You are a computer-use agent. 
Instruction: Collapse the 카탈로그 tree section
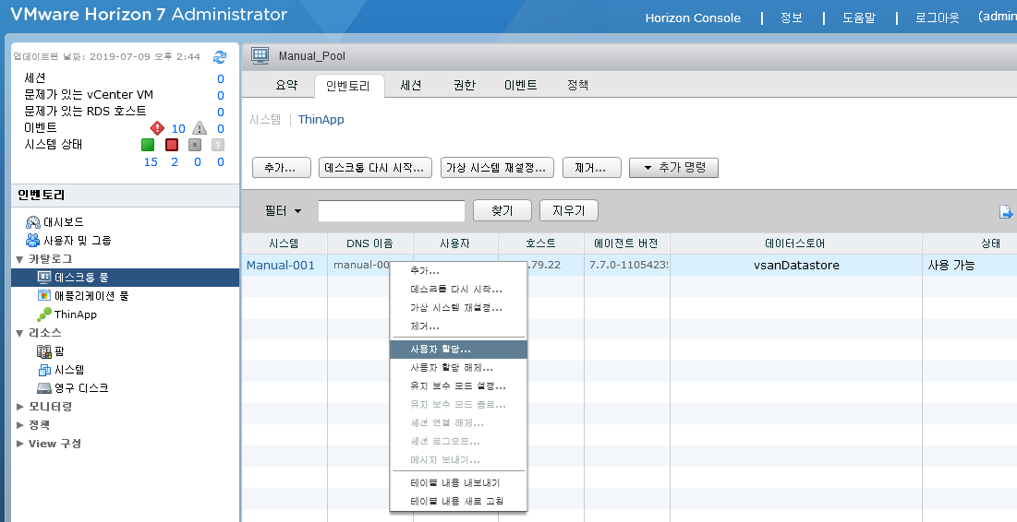tap(19, 259)
